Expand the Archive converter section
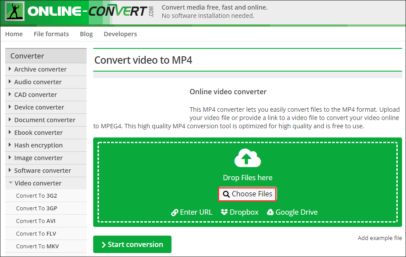The height and width of the screenshot is (257, 406). point(40,69)
